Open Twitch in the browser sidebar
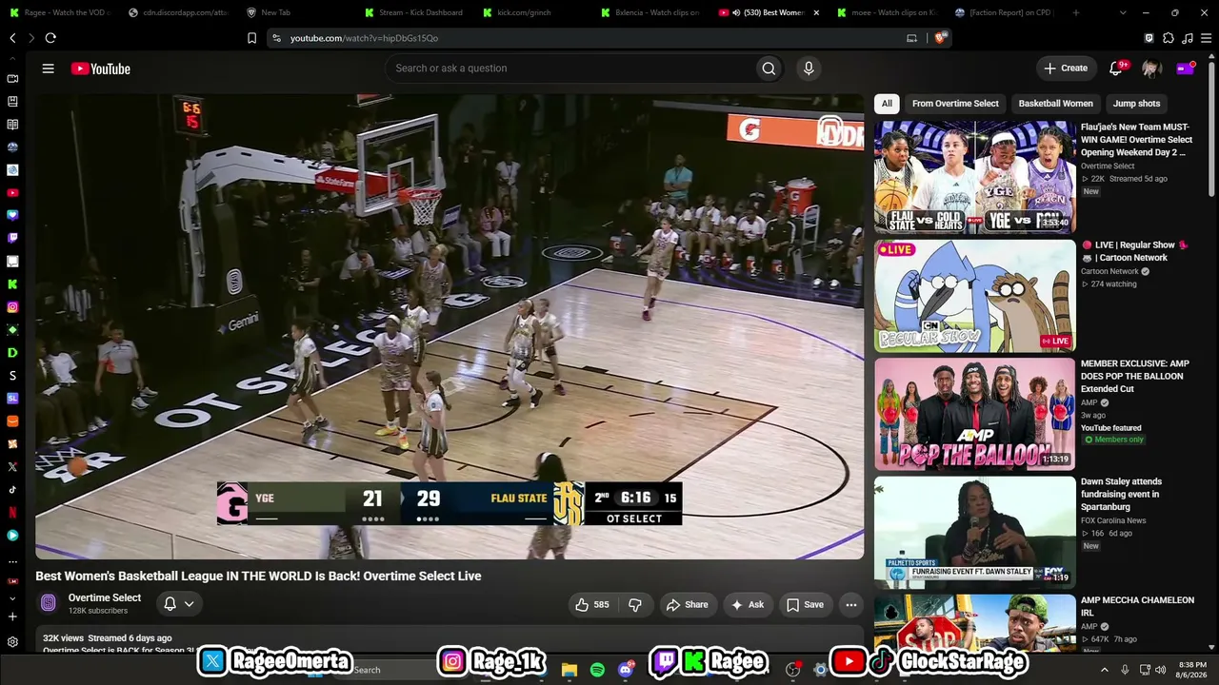 coord(12,239)
